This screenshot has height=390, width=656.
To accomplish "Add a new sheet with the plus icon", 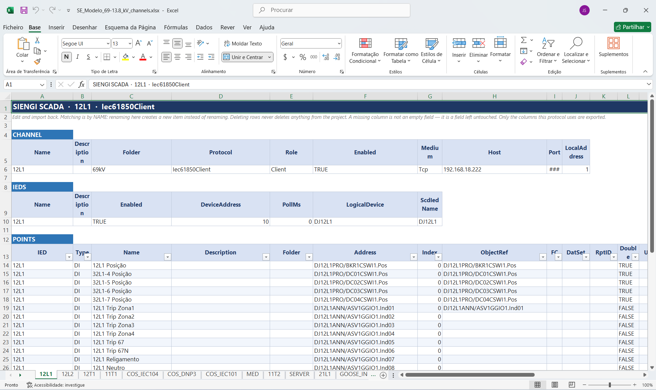I will point(383,375).
